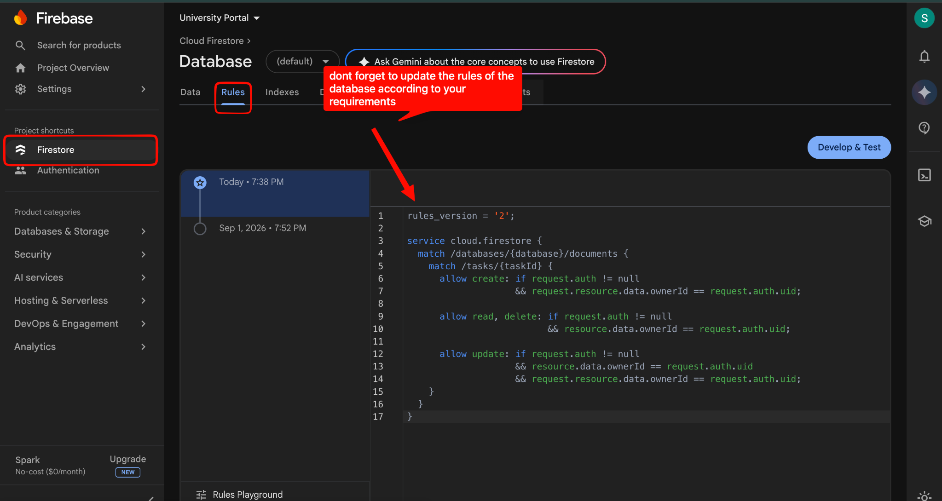Screen dimensions: 942x501
Task: Expand the DevOps & Engagement category
Action: tap(80, 323)
